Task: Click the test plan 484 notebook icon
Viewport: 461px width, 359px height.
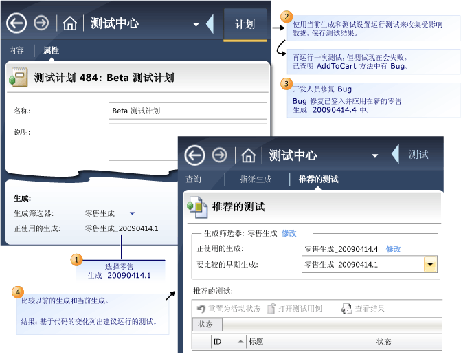Action: point(19,77)
